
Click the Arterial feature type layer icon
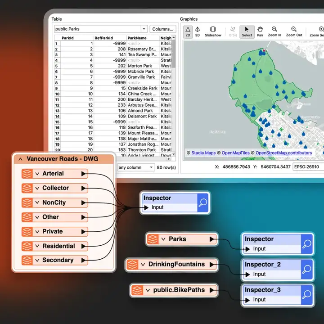(x=27, y=174)
